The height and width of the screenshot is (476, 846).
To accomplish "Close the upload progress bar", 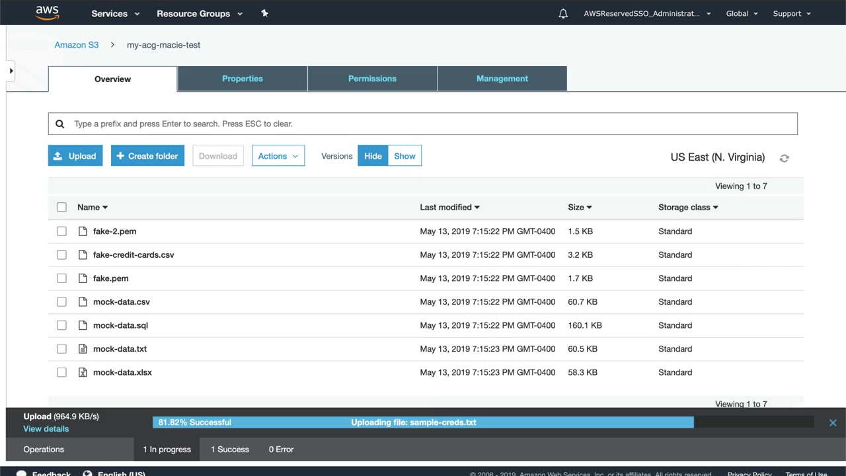I will tap(833, 422).
